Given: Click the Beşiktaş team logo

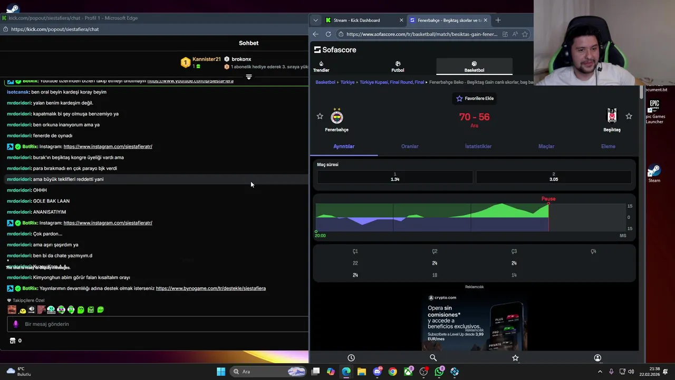Looking at the screenshot, I should pyautogui.click(x=612, y=116).
